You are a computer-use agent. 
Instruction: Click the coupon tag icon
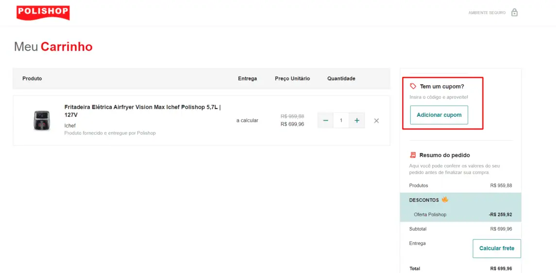(413, 86)
